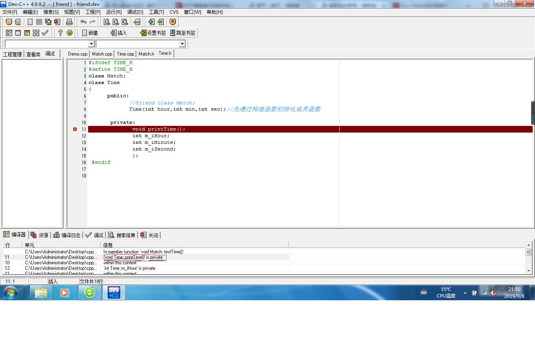Image resolution: width=535 pixels, height=346 pixels.
Task: Switch to the Match.h editor tab
Action: (146, 54)
